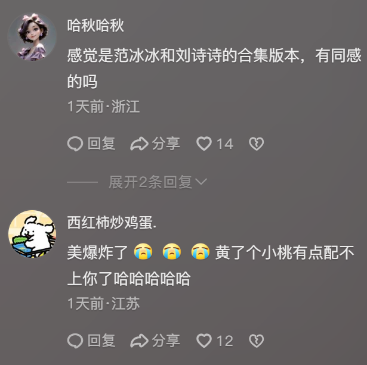Click the chevron next to 展开2条回复
The height and width of the screenshot is (365, 367).
coord(201,182)
